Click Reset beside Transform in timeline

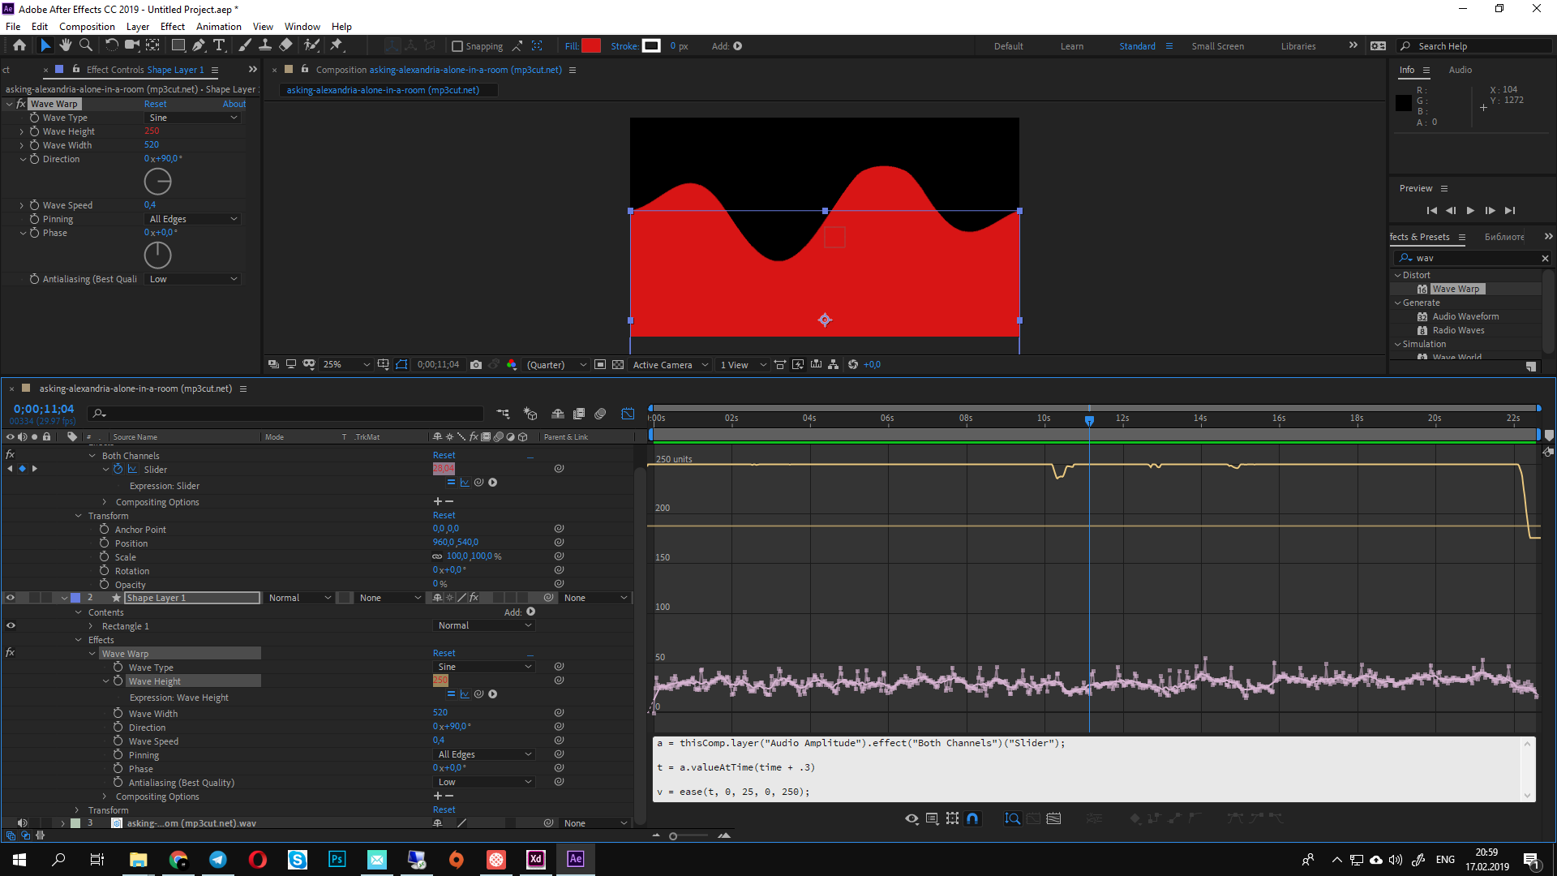click(x=444, y=515)
